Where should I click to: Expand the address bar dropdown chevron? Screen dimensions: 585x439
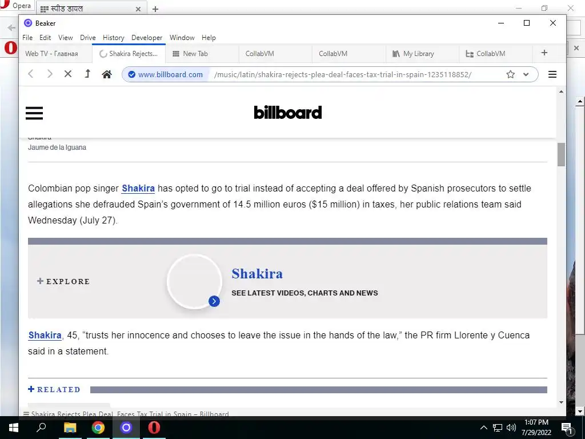click(526, 74)
